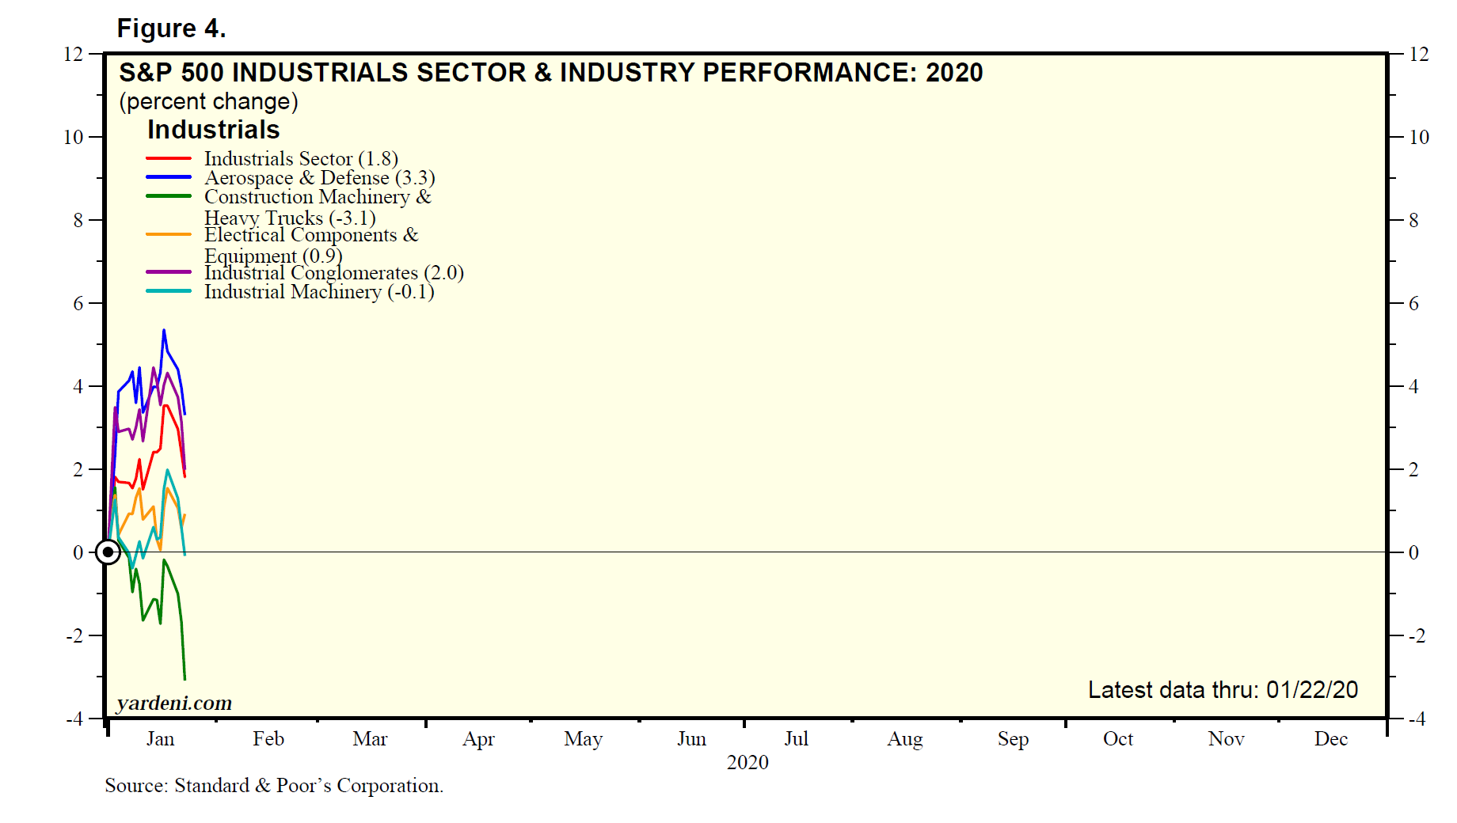Select the 'Figure 4.' heading
1457x823 pixels.
(x=171, y=28)
